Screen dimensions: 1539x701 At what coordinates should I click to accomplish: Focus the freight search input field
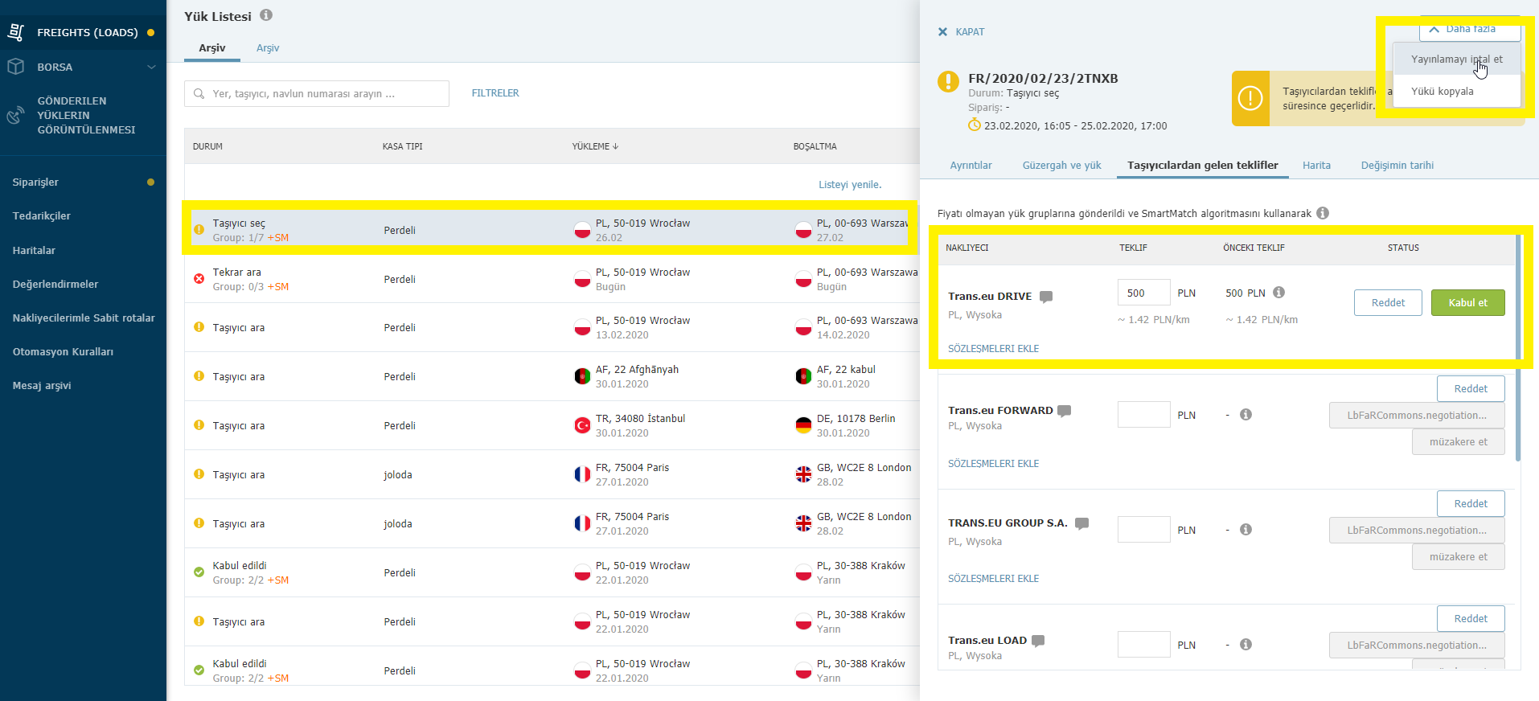pos(317,93)
